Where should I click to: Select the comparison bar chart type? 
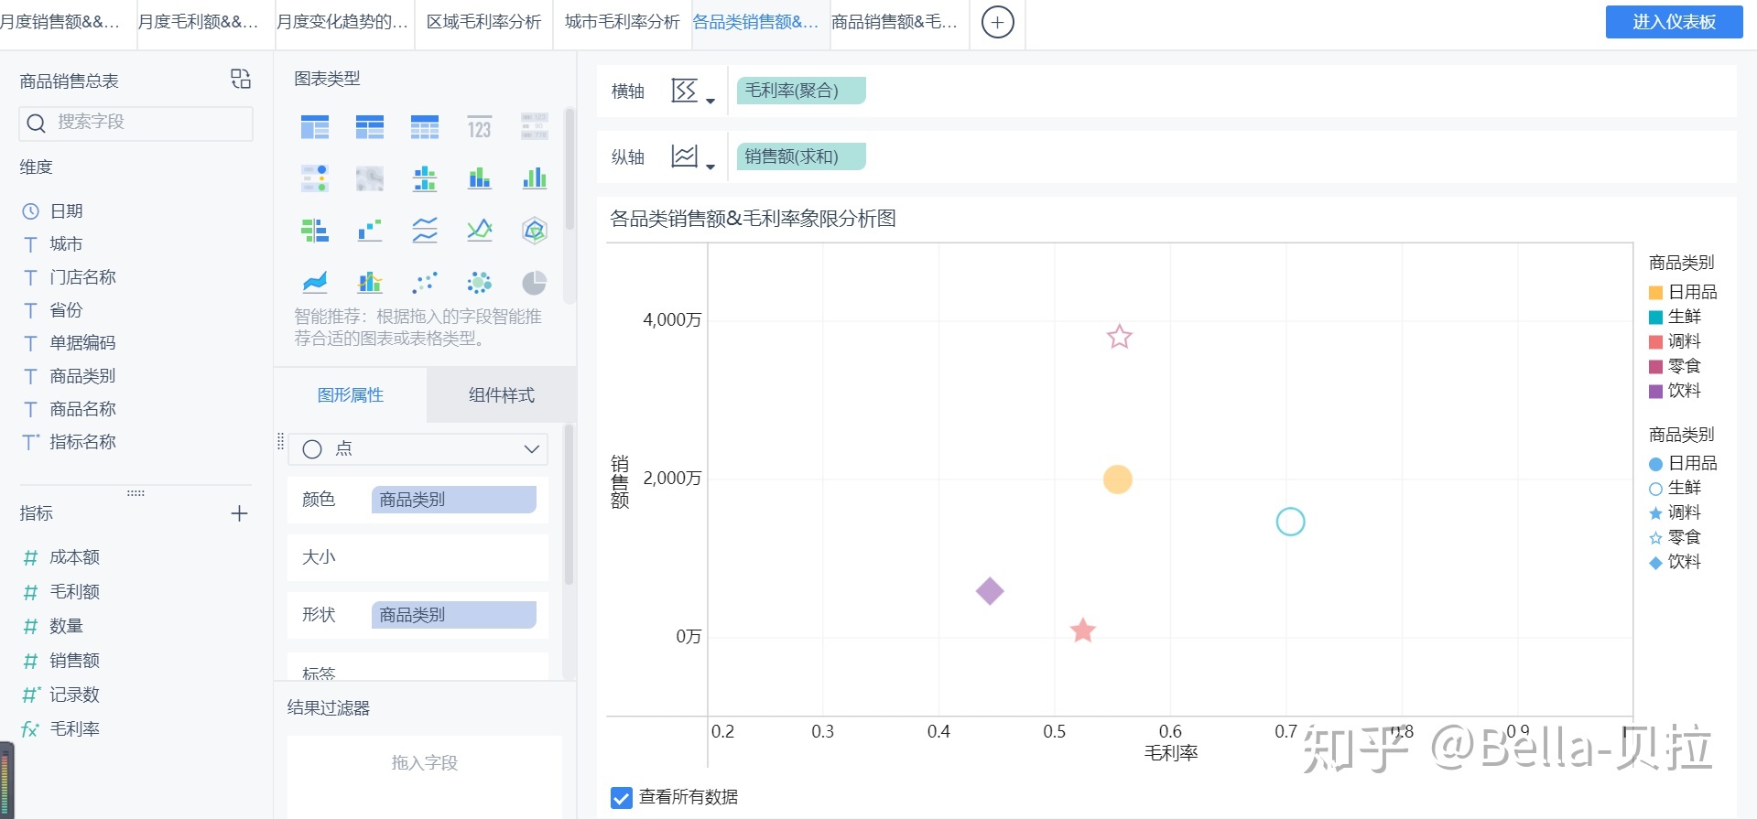(315, 230)
